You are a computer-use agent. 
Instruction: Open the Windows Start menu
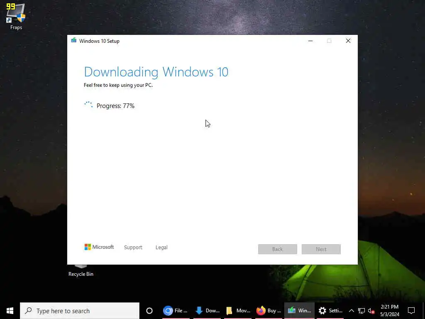coord(10,311)
